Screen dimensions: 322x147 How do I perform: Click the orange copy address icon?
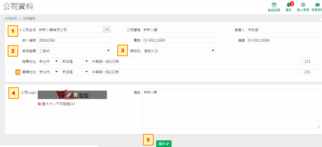coord(18,72)
